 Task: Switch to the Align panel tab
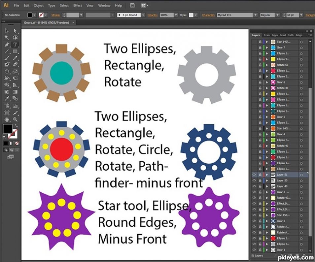pos(299,35)
